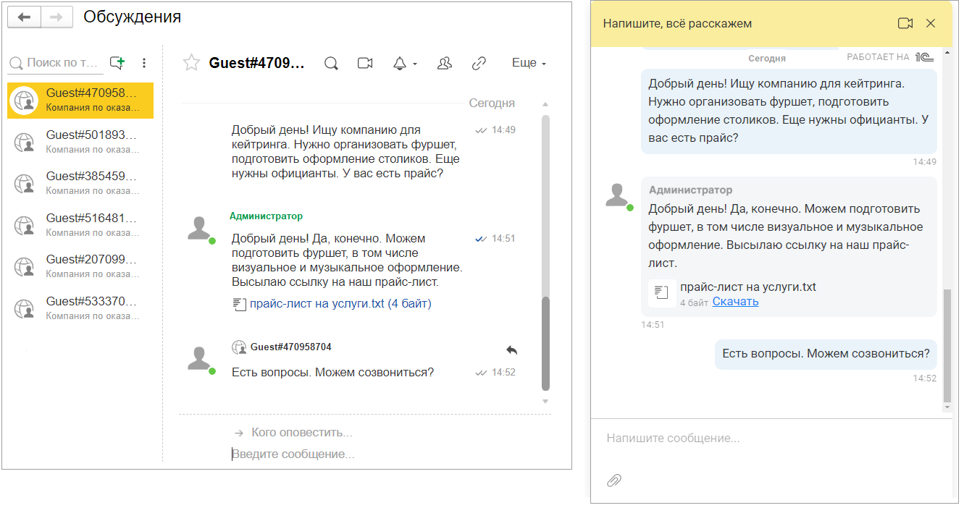Screen dimensions: 964x508
Task: Start video call from discussion header
Action: (365, 64)
